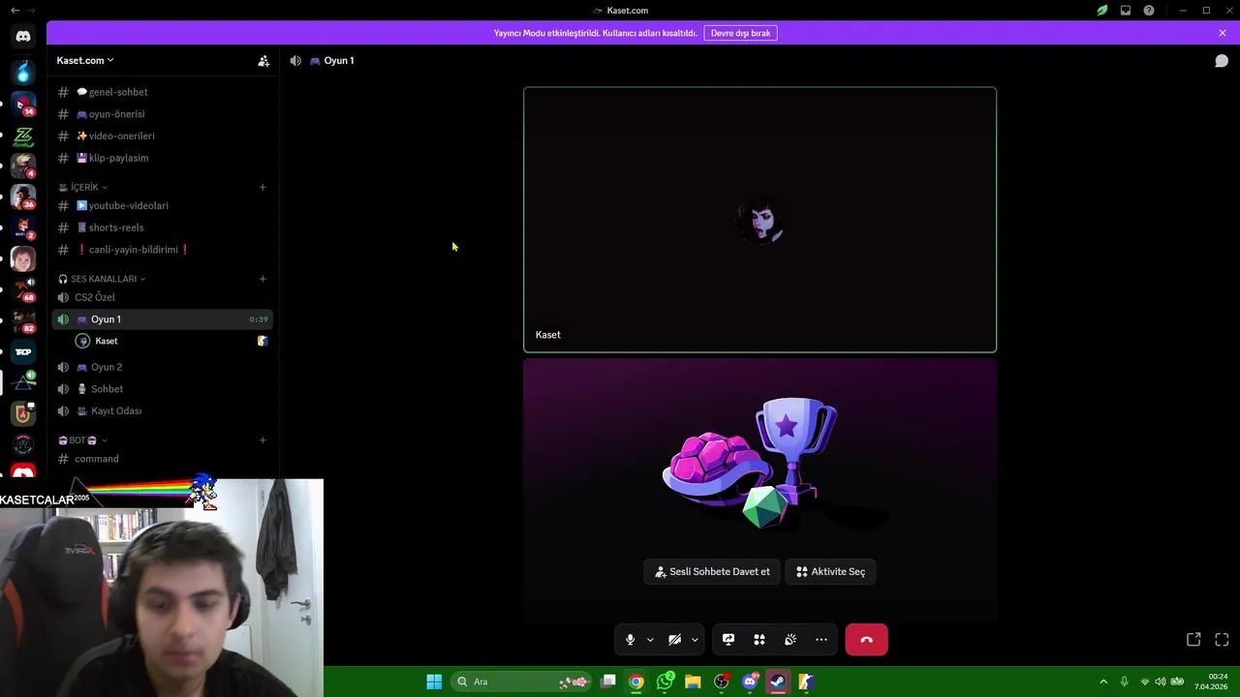Image resolution: width=1240 pixels, height=697 pixels.
Task: Click Kaset participant video tile
Action: (x=759, y=220)
